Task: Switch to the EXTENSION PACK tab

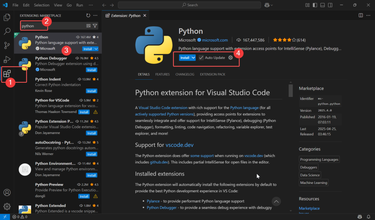Action: point(213,75)
